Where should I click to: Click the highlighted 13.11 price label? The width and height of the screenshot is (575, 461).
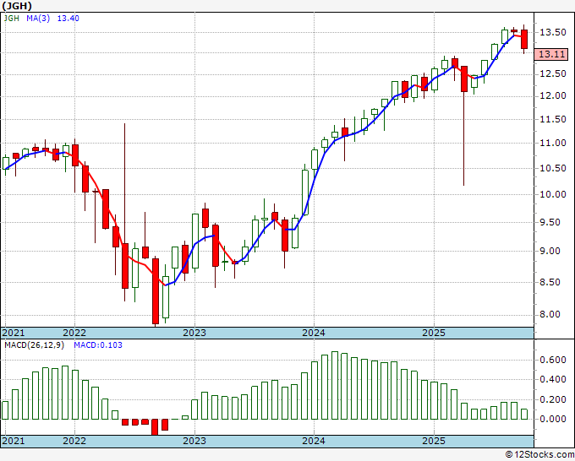click(551, 54)
